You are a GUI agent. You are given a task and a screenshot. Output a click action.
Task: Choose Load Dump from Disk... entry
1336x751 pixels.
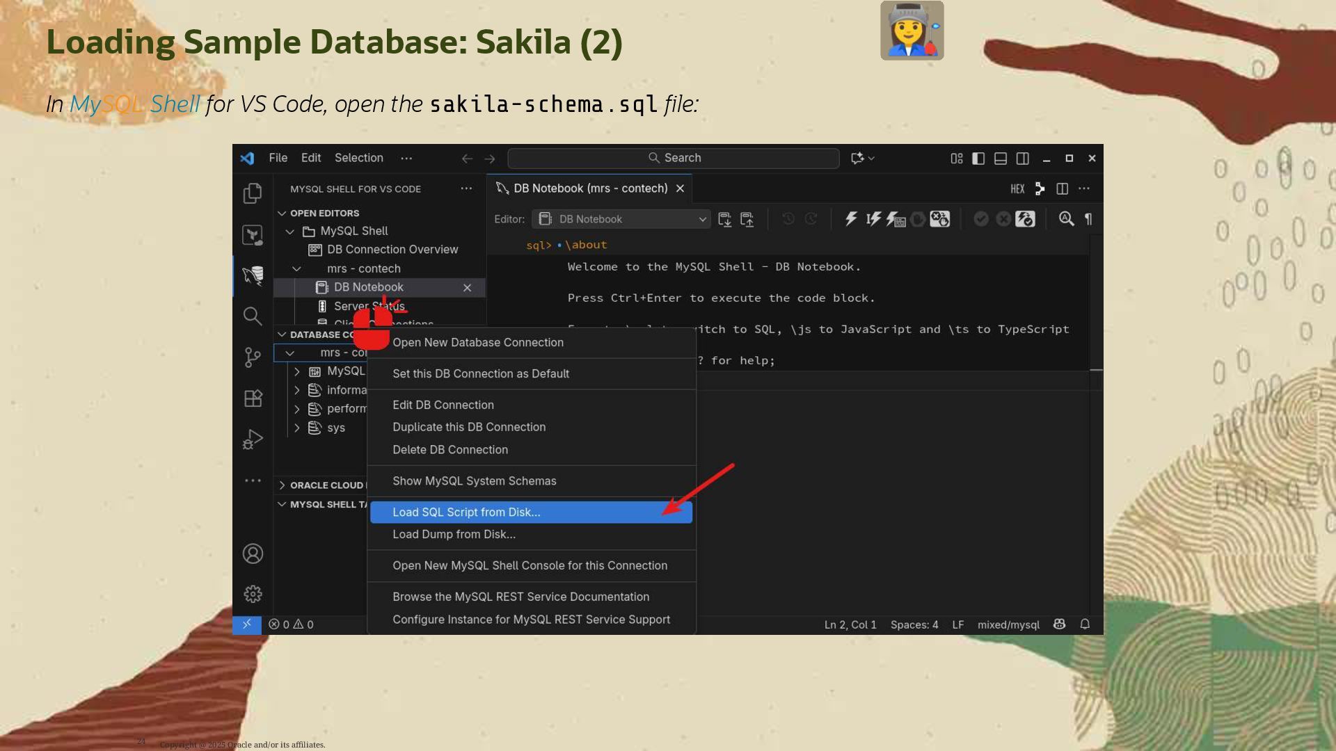(454, 534)
